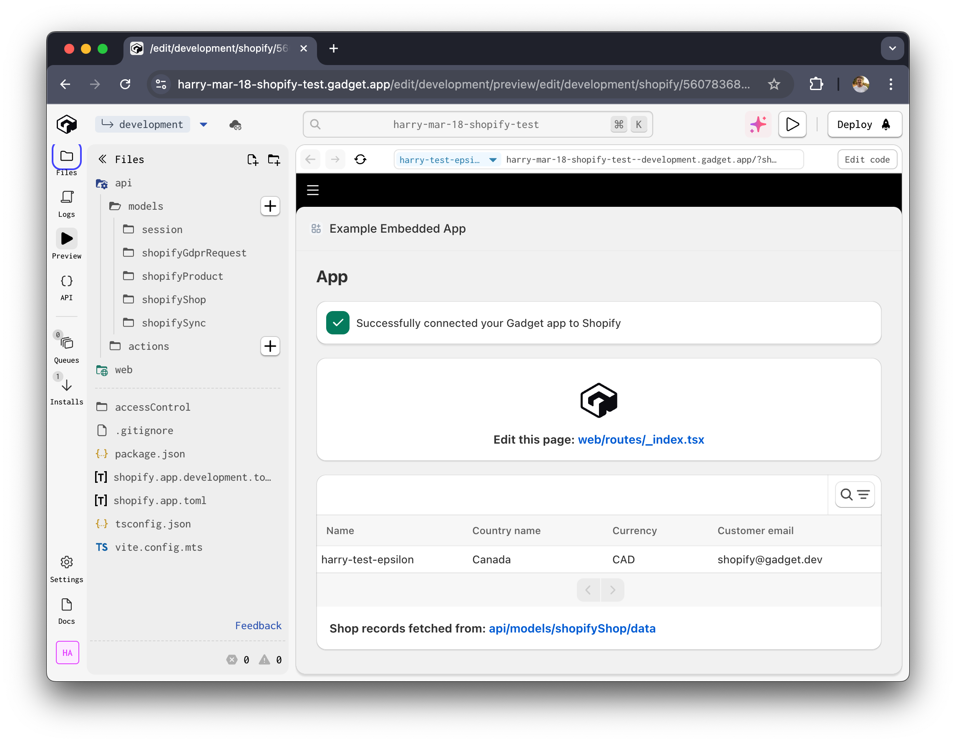This screenshot has height=743, width=956.
Task: Open the shopifyShop model folder
Action: click(x=164, y=299)
